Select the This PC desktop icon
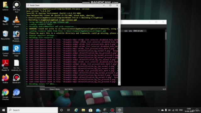 click(5, 21)
